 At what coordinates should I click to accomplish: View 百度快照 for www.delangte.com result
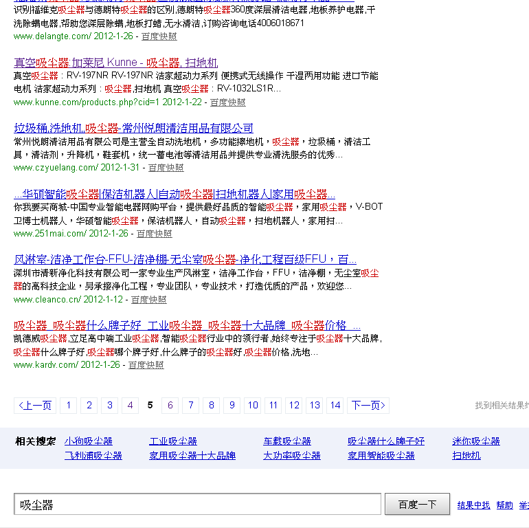(159, 36)
